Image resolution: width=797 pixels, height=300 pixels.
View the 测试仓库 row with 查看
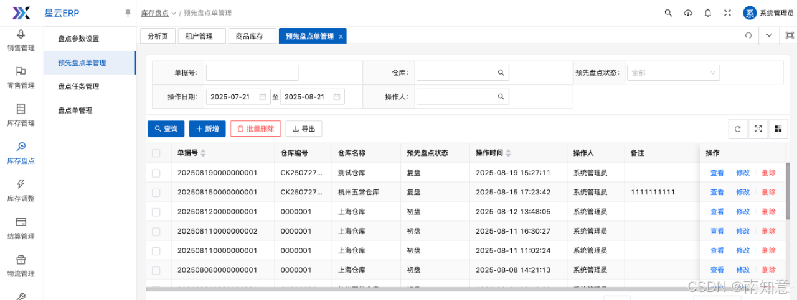717,173
